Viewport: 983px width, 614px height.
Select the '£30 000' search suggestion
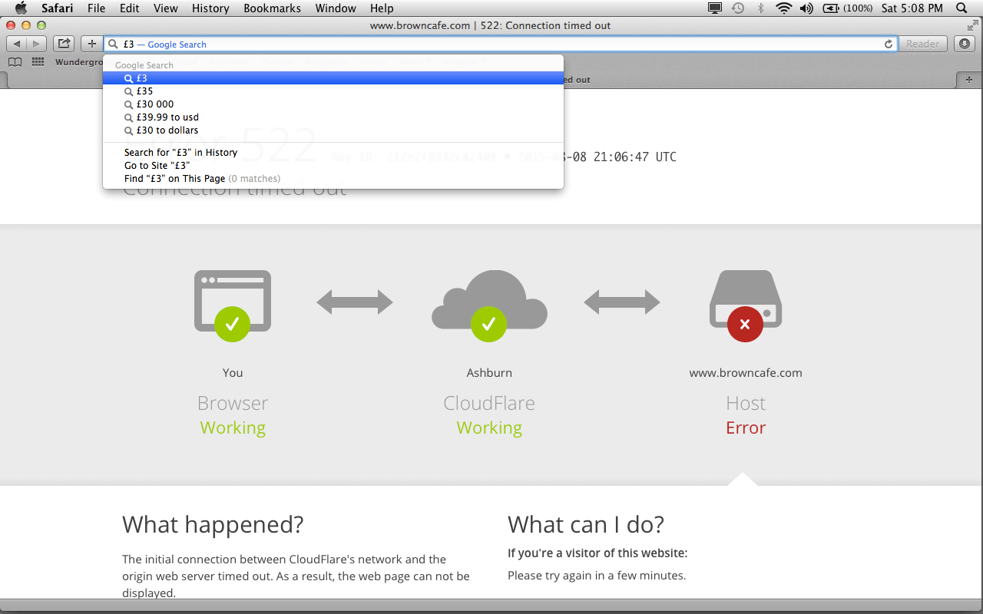[333, 104]
